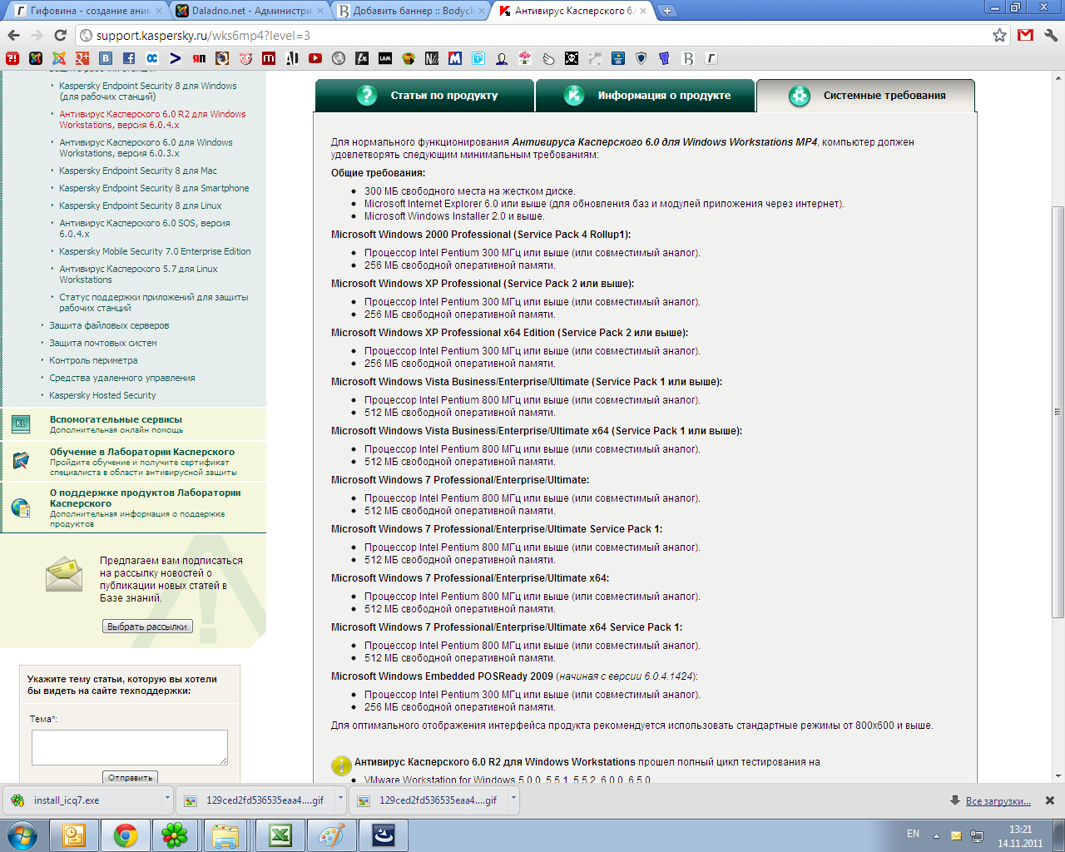
Task: Switch to 'Информация о продукте' tab
Action: coord(645,96)
